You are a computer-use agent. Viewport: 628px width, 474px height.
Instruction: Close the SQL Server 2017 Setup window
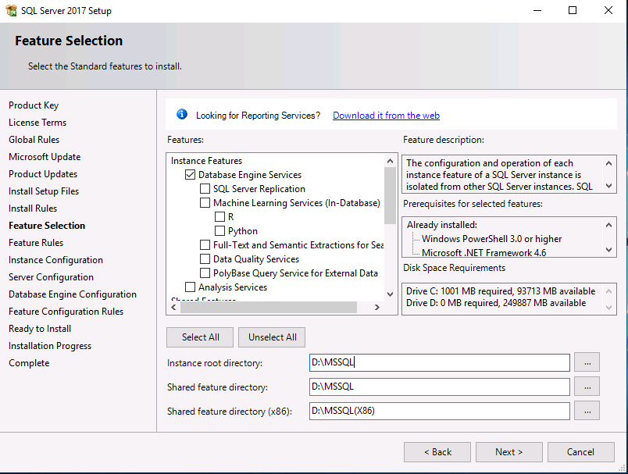(608, 10)
